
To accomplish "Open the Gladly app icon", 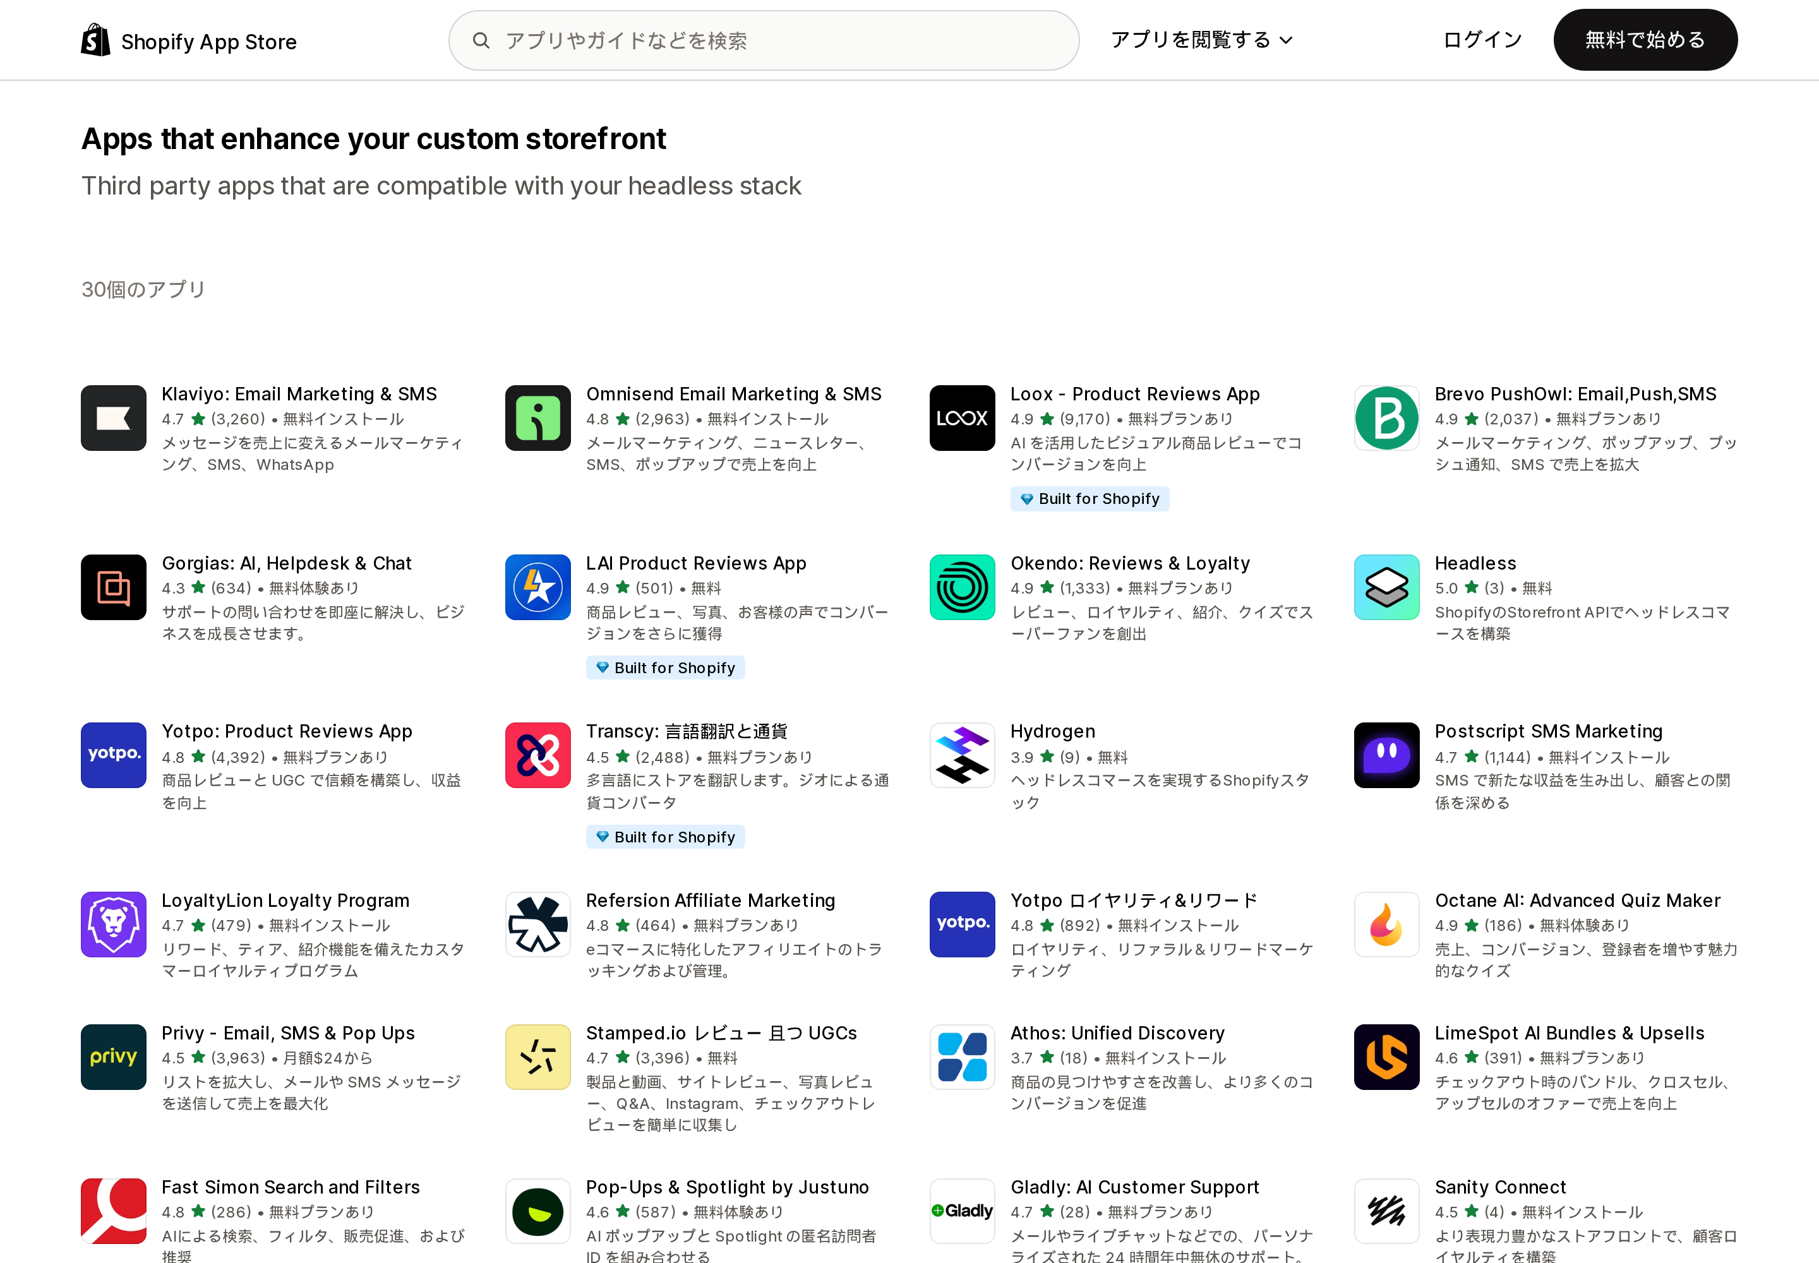I will tap(962, 1211).
